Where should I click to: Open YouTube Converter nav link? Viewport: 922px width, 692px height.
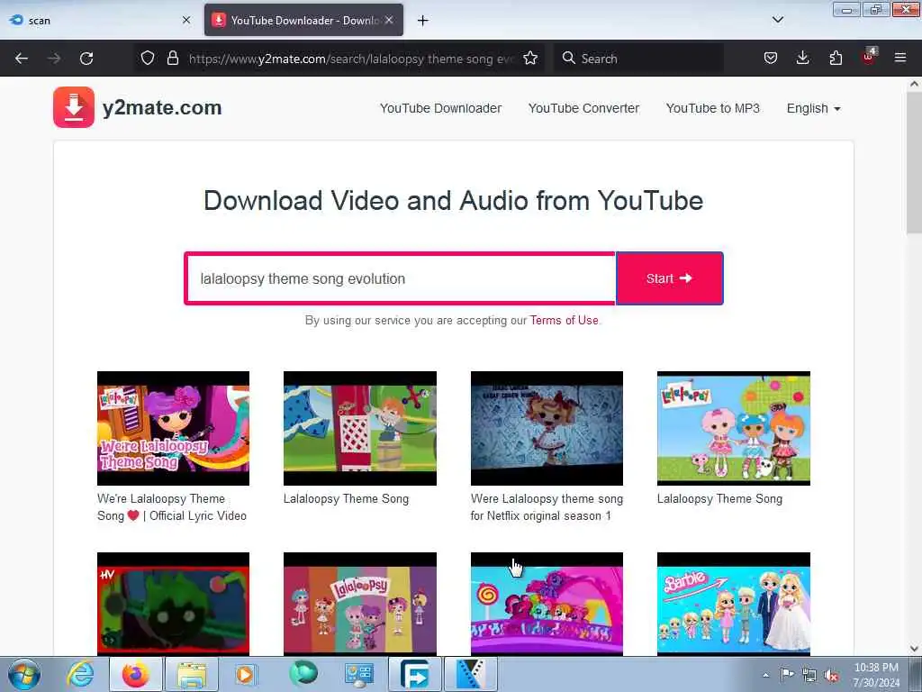tap(583, 108)
